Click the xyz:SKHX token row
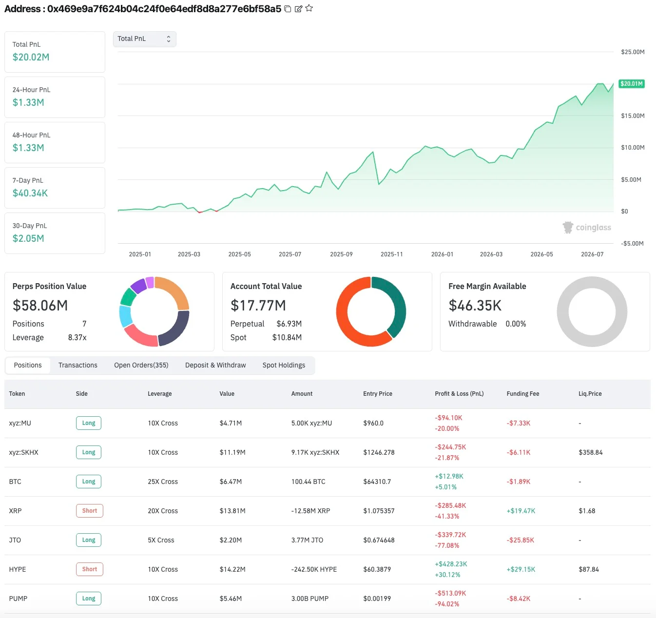The width and height of the screenshot is (656, 618). coord(328,452)
